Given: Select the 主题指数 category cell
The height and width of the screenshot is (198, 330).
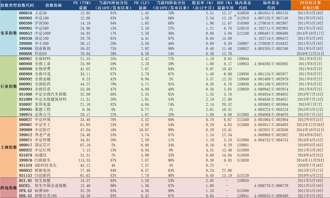Looking at the screenshot, I should (x=8, y=147).
